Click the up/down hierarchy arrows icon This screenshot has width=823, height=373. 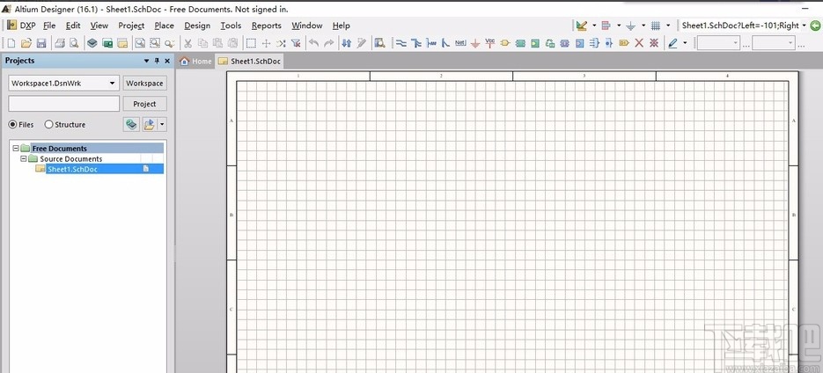tap(347, 43)
